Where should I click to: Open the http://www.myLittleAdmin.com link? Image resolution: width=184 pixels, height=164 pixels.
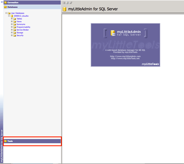[x=125, y=56]
